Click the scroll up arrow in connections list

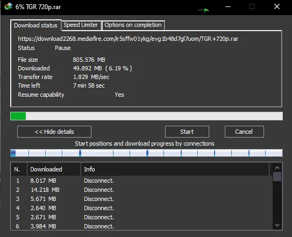[x=277, y=168]
